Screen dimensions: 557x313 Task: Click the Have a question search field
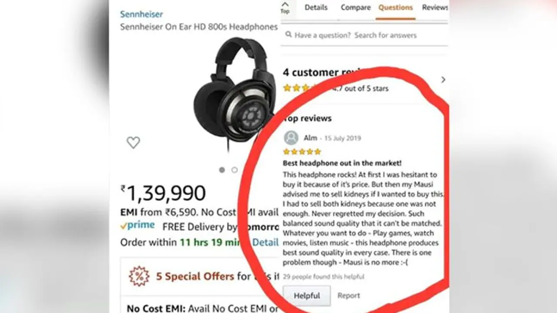coord(365,35)
